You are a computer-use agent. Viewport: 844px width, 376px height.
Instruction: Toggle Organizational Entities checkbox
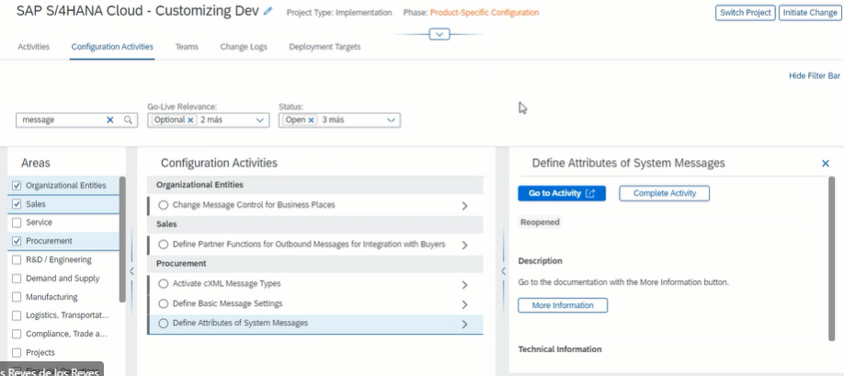17,186
